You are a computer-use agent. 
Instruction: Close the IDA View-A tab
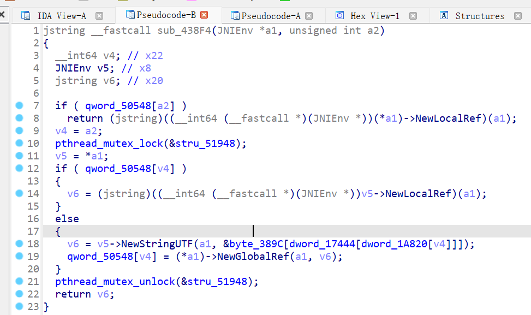pyautogui.click(x=99, y=16)
